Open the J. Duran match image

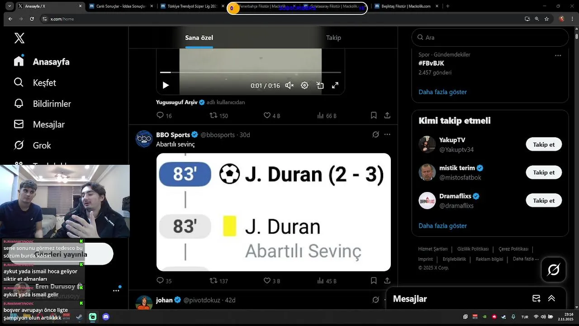pyautogui.click(x=273, y=212)
